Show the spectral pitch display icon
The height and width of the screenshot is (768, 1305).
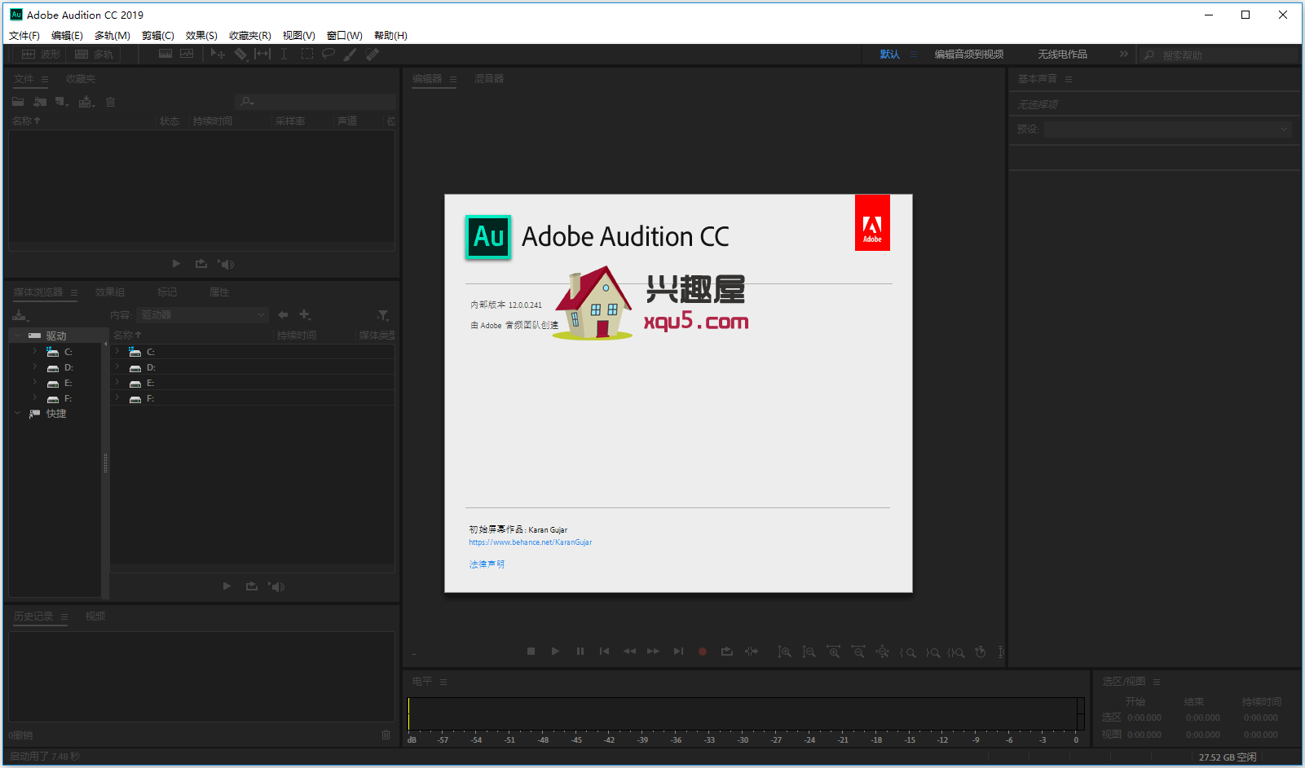click(x=187, y=54)
